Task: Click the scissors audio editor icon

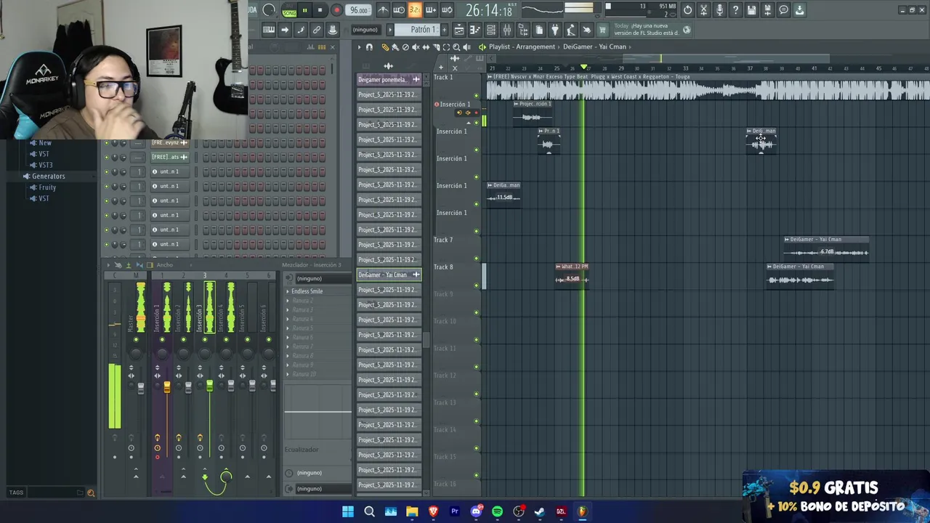Action: (703, 10)
